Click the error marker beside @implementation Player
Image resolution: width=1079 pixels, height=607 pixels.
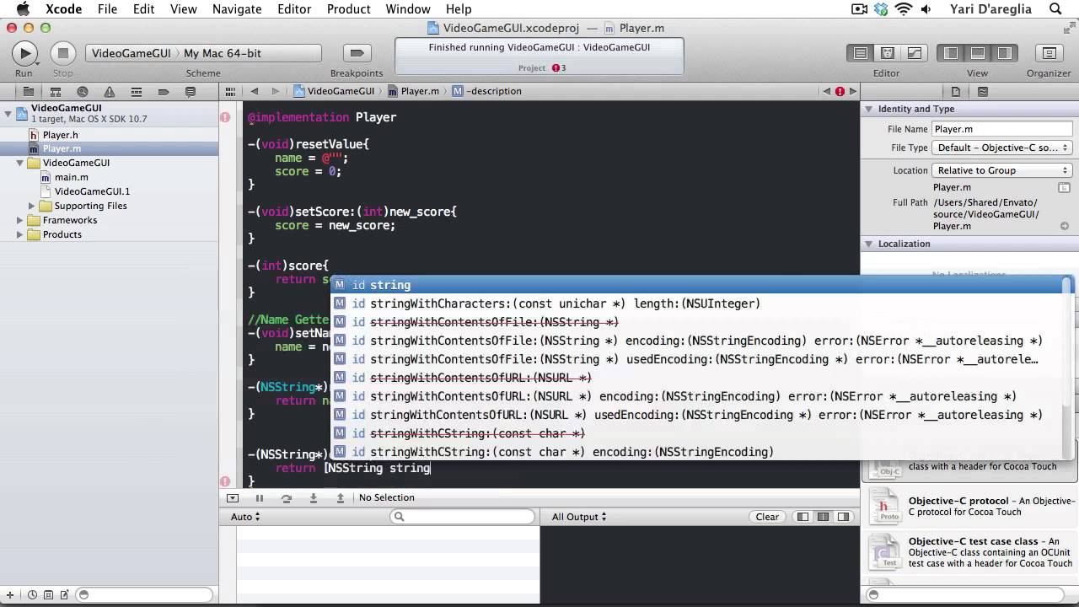[225, 117]
